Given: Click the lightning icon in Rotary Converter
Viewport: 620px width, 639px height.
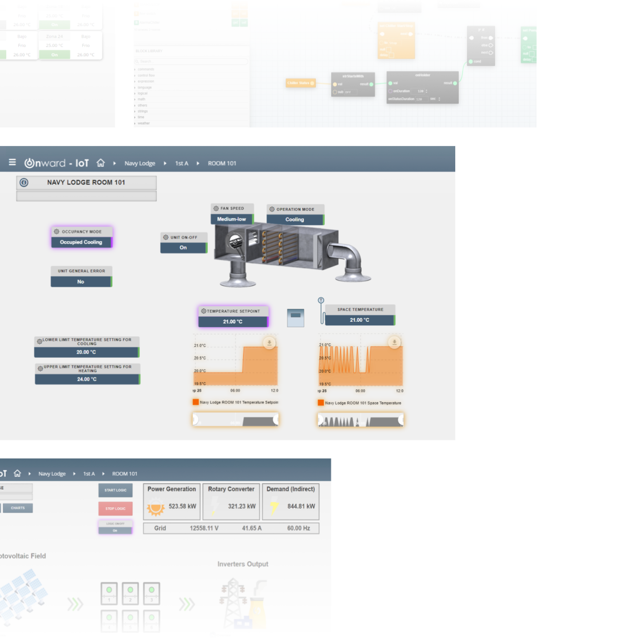Looking at the screenshot, I should [215, 507].
